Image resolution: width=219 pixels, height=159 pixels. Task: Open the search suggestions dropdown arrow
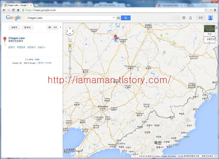114,17
